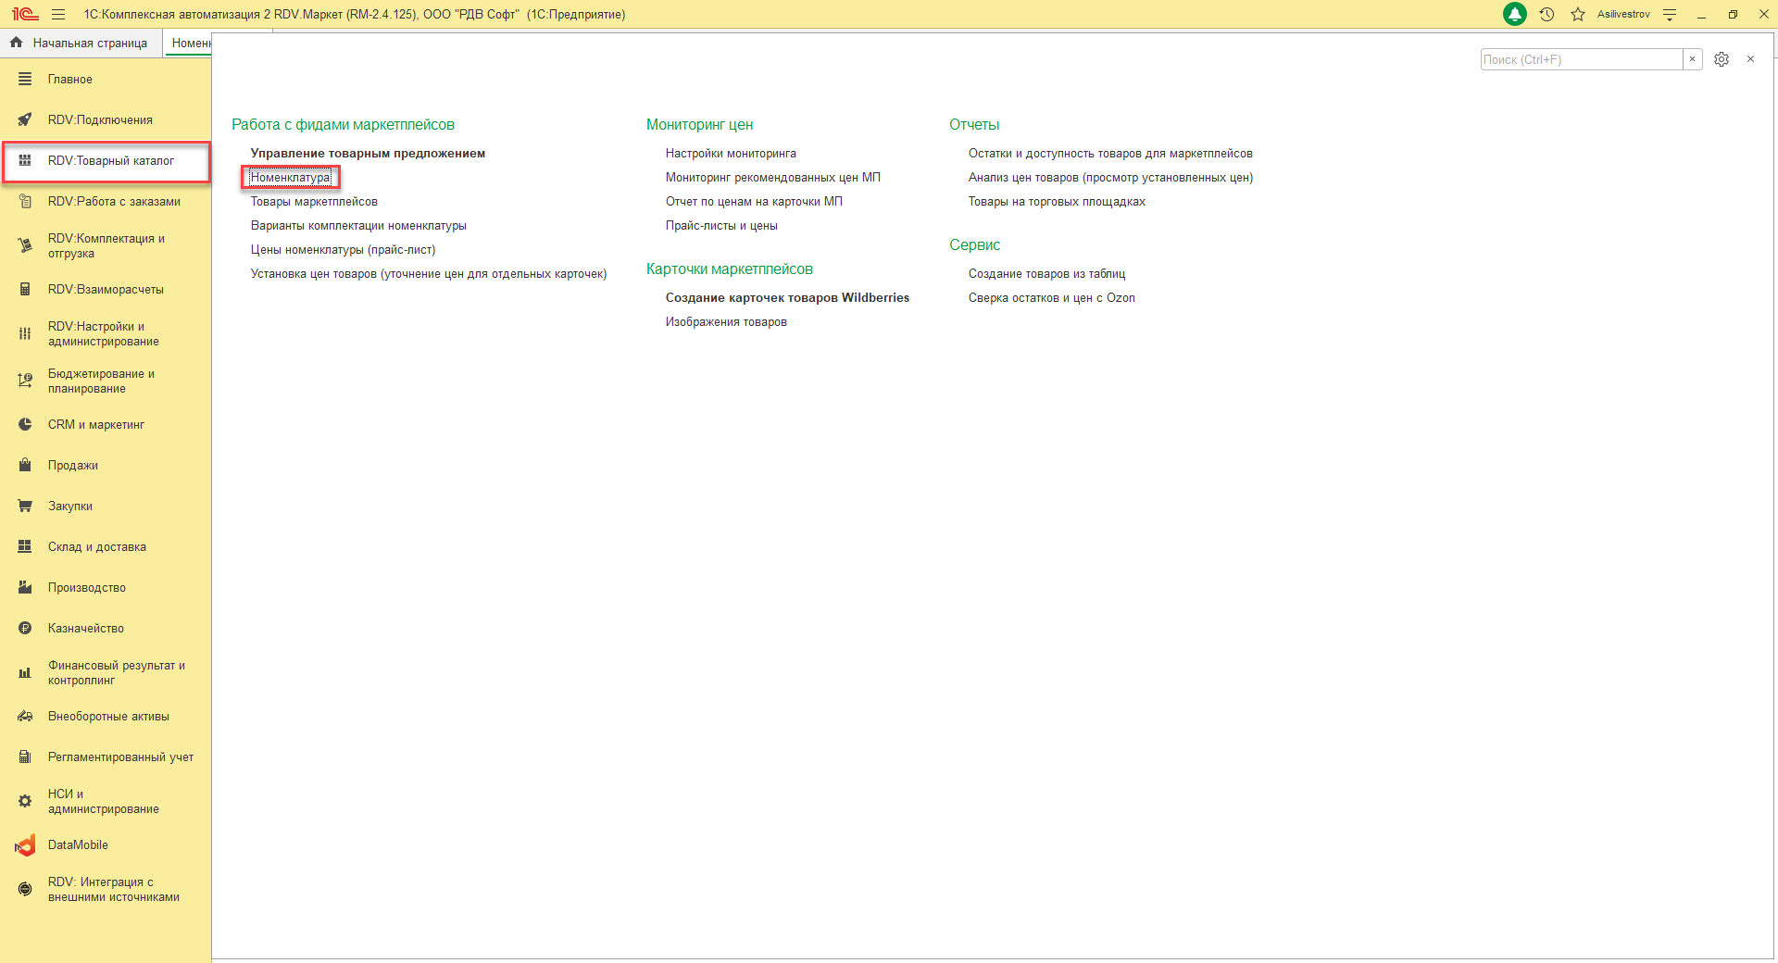Open the Номенклатура link
The width and height of the screenshot is (1778, 963).
coord(291,178)
